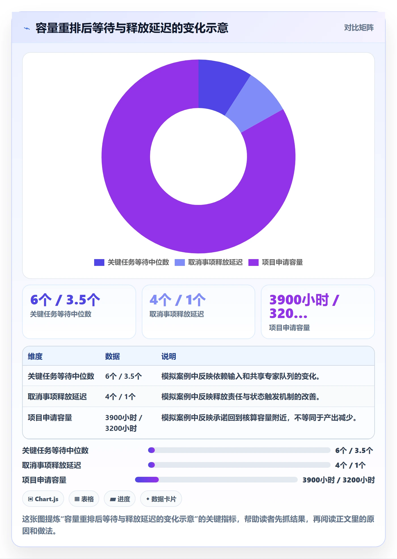Click the large 4个 / 1个 stat card value
397x559 pixels.
[x=178, y=300]
